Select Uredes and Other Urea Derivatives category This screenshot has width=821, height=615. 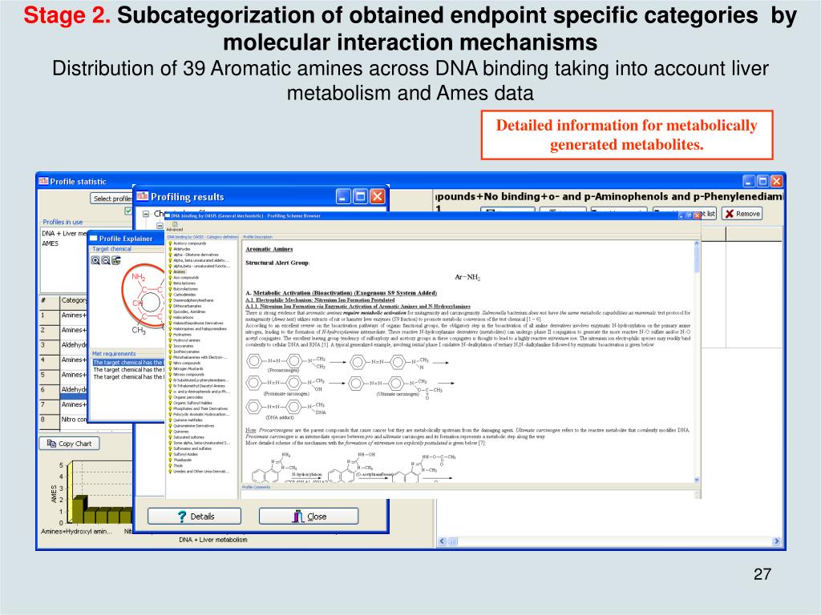pyautogui.click(x=201, y=472)
